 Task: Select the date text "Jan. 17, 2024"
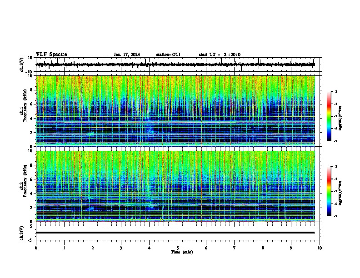pos(127,55)
